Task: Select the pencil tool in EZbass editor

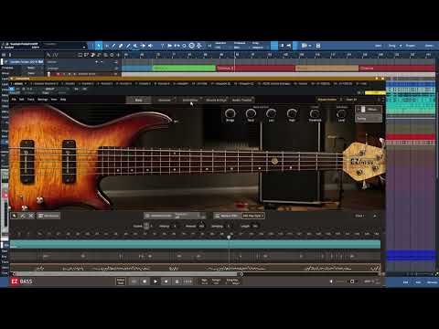Action: pyautogui.click(x=23, y=216)
